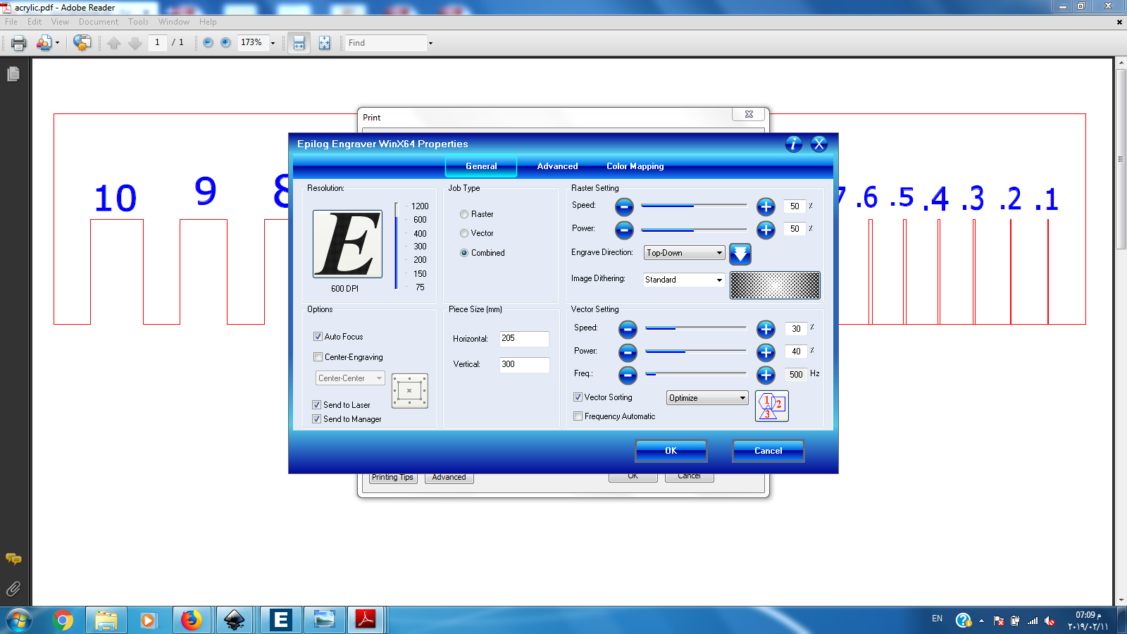Open Inkscape from the taskbar

(x=235, y=620)
